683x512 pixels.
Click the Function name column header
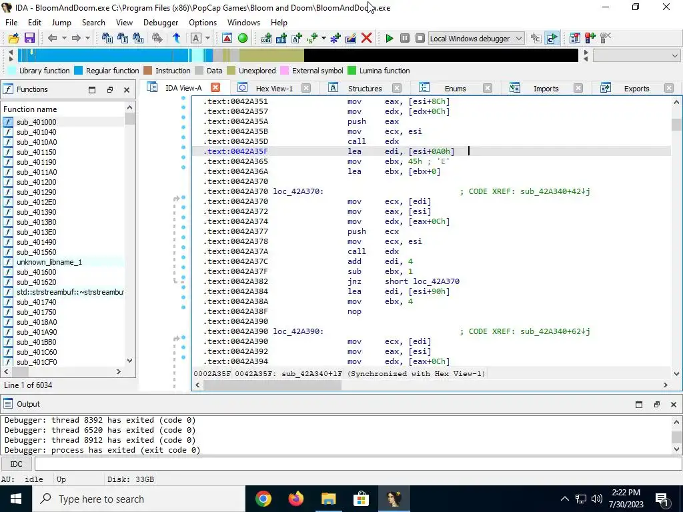[64, 109]
